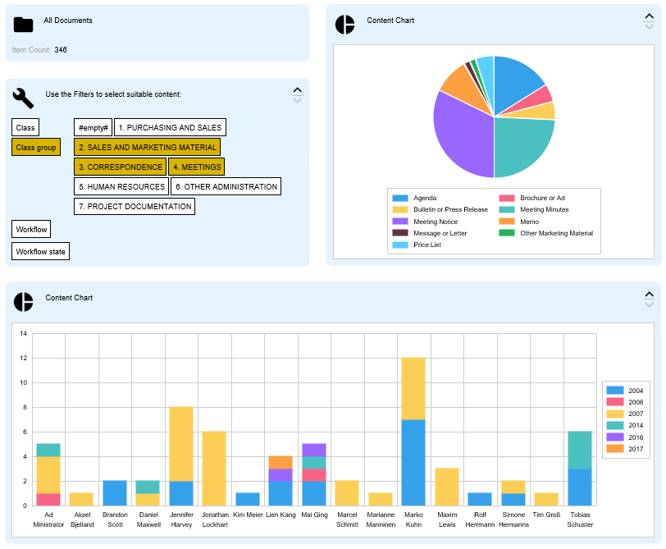Expand the bottom Content Chart down chevron
This screenshot has height=549, width=666.
(650, 305)
